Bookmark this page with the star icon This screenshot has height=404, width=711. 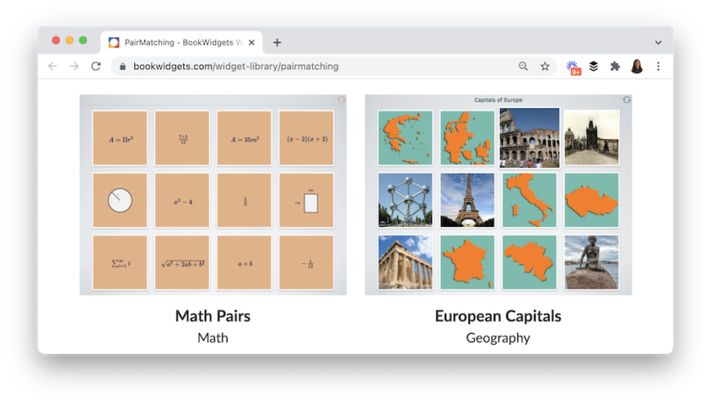(x=545, y=67)
